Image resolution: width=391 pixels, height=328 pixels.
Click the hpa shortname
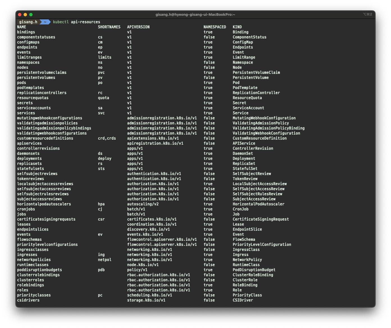101,204
